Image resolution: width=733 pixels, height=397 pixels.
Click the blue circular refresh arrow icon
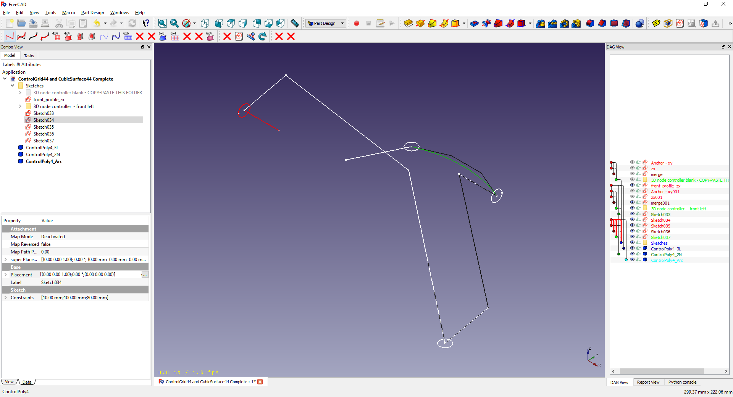(x=263, y=36)
